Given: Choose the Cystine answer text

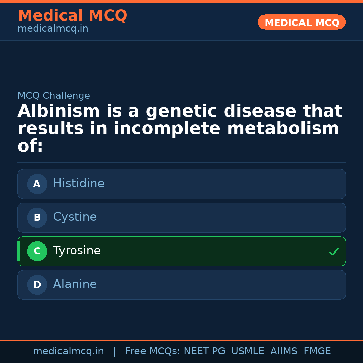Looking at the screenshot, I should click(x=75, y=217).
